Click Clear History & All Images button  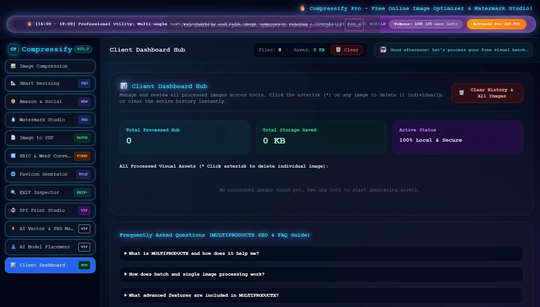[487, 93]
